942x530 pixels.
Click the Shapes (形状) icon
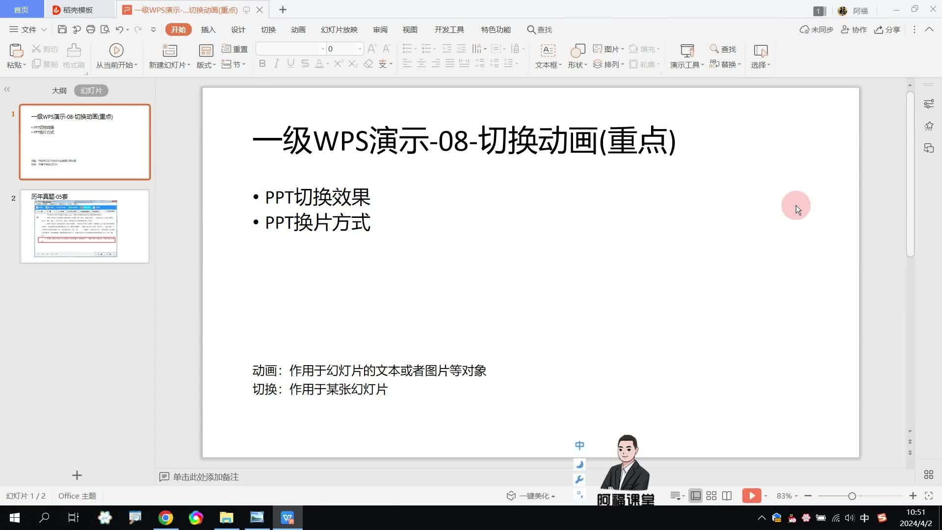click(x=577, y=51)
